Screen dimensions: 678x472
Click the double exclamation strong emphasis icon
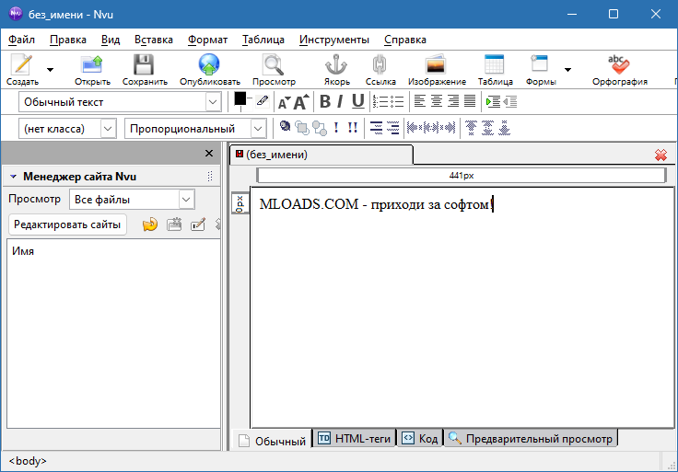pos(353,127)
